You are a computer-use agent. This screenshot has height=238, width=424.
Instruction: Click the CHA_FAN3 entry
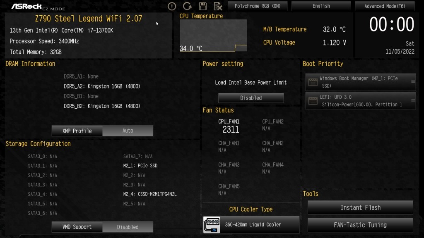tap(229, 168)
